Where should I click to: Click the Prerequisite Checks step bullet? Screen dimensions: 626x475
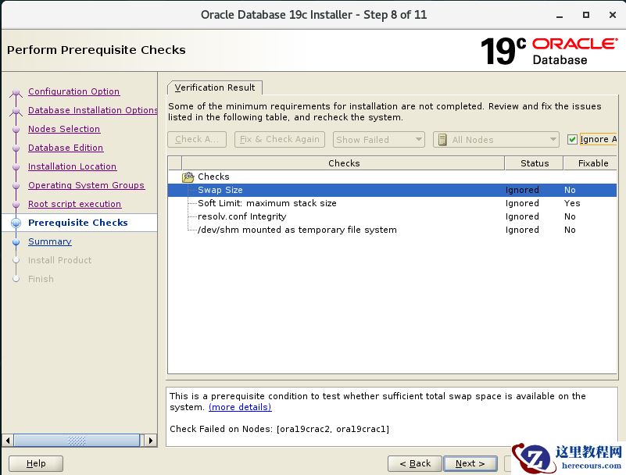pos(16,223)
